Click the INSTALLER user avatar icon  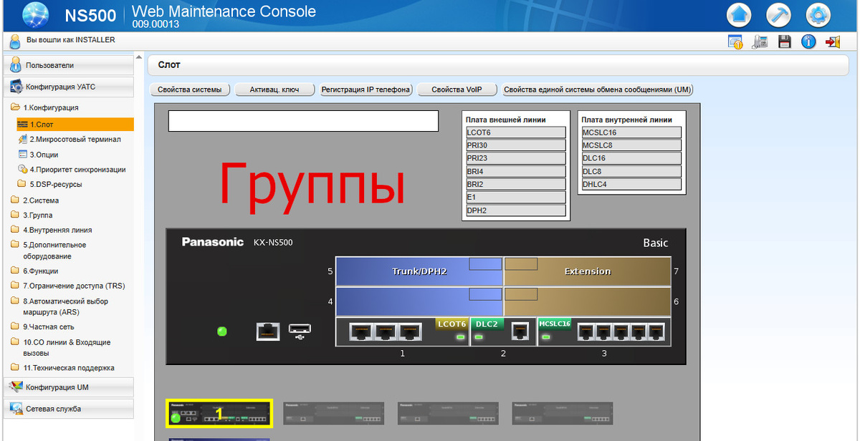(x=16, y=41)
